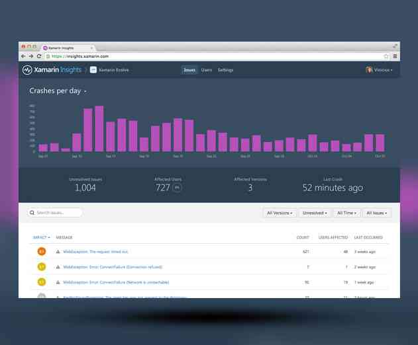Click the tallest bar in crashes chart
418x345 pixels.
pyautogui.click(x=99, y=129)
